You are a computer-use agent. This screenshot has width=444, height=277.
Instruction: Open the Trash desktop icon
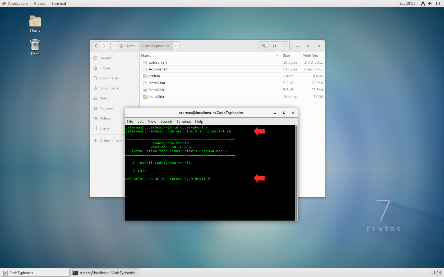(35, 45)
